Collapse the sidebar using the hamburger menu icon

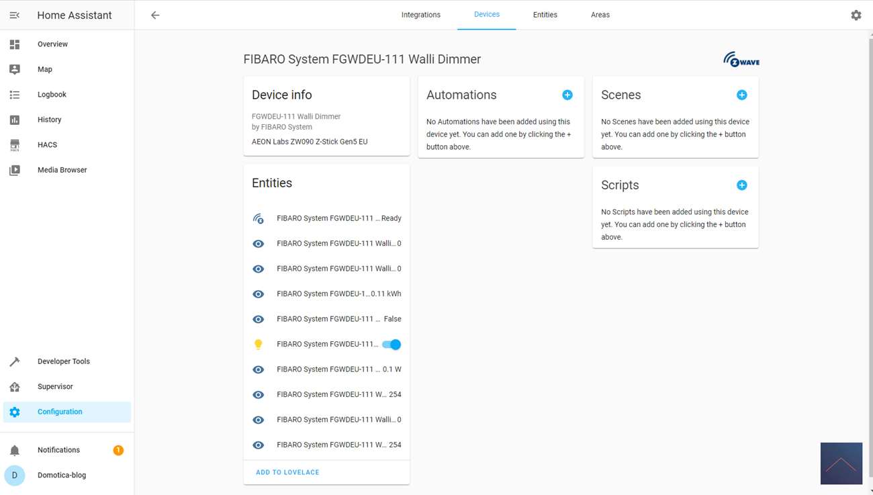(x=15, y=15)
